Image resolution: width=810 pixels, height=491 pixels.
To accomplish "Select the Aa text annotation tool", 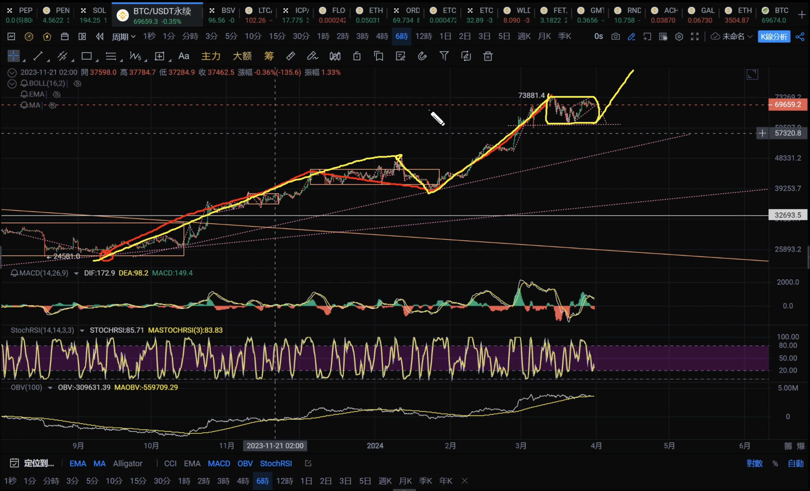I will point(183,56).
